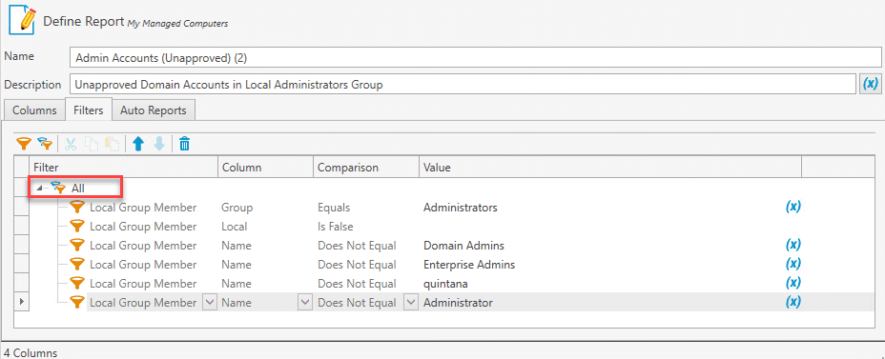Click the (x) variable icon for Administrator
Screen dimensions: 885x359
(x=793, y=302)
